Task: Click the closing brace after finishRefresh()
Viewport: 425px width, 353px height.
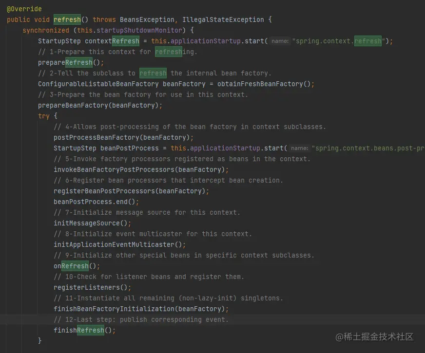Action: [x=40, y=340]
